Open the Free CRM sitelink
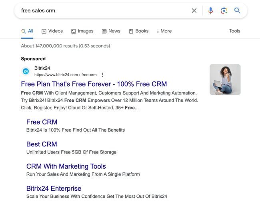The height and width of the screenshot is (207, 260). (42, 122)
